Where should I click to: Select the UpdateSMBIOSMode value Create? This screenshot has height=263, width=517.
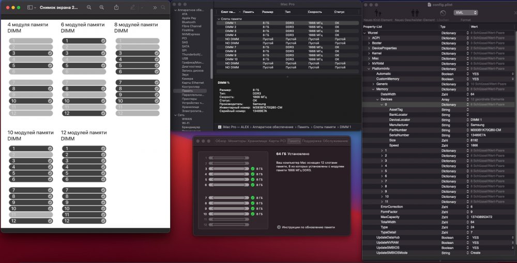point(476,253)
